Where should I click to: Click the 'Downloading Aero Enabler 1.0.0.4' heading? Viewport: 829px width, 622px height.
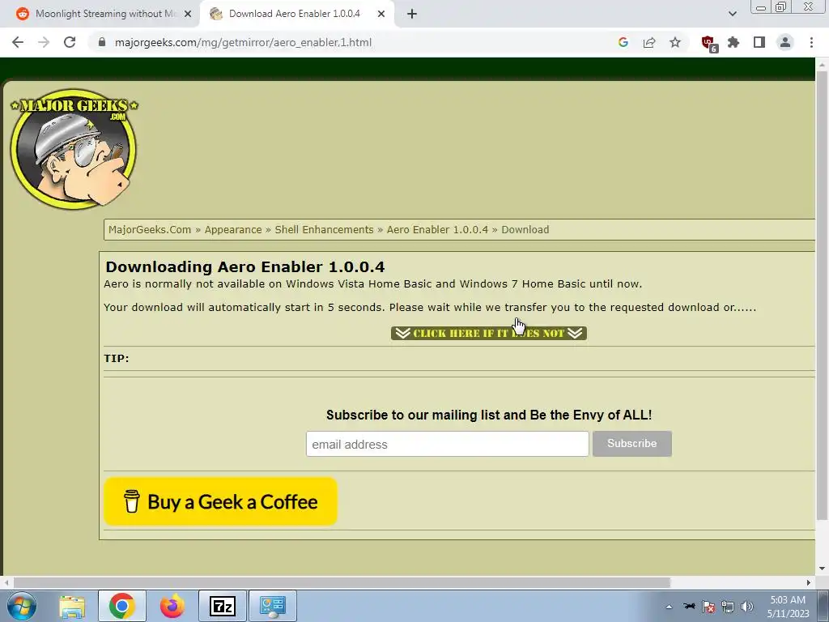(245, 266)
